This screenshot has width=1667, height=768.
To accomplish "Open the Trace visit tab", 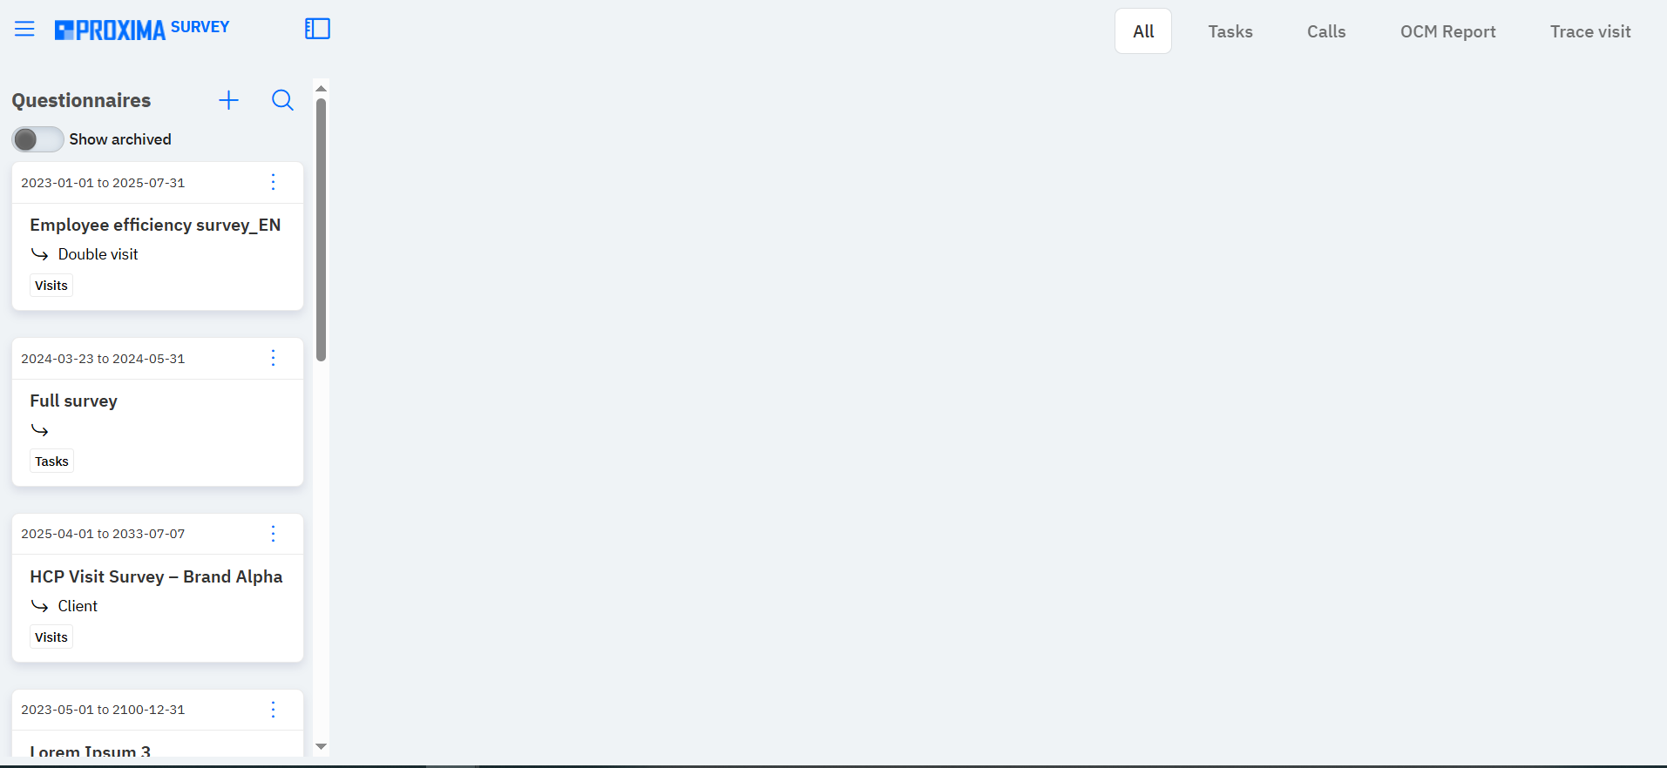I will tap(1589, 31).
